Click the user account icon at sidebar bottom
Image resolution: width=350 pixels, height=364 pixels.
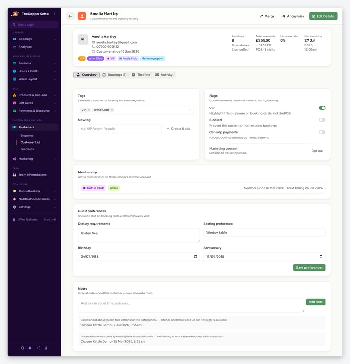(x=46, y=348)
